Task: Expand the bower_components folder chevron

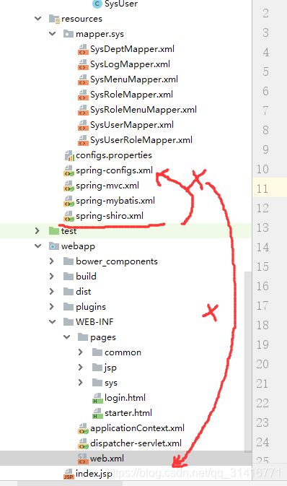Action: 52,261
